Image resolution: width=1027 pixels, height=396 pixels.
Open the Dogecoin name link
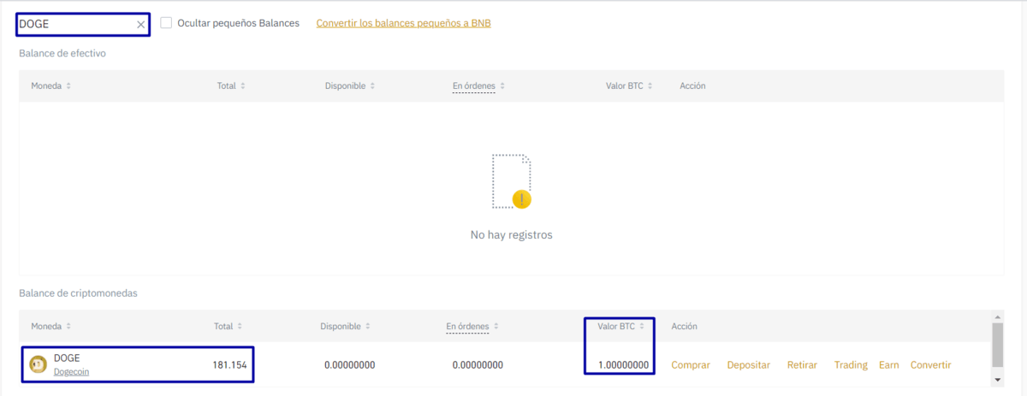(x=71, y=371)
